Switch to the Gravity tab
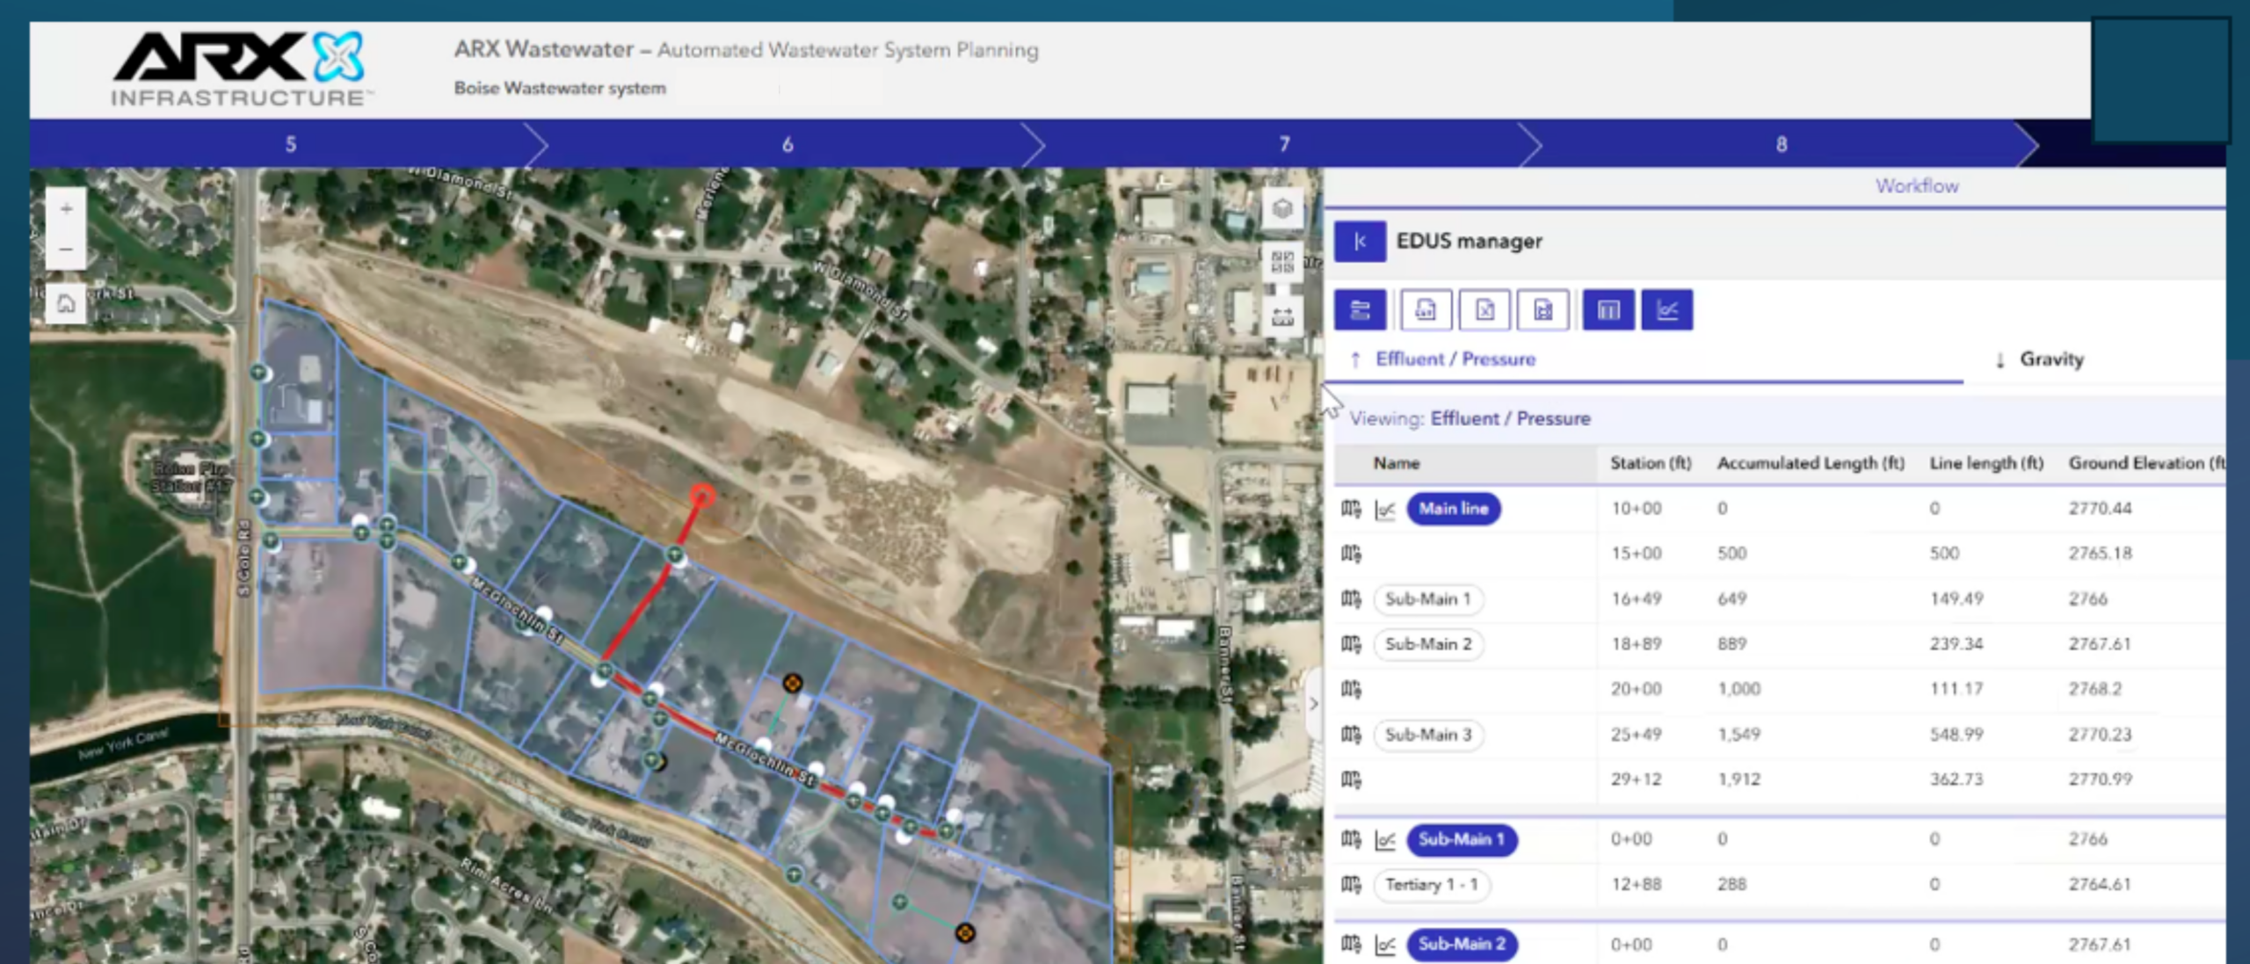The image size is (2250, 964). tap(2040, 359)
